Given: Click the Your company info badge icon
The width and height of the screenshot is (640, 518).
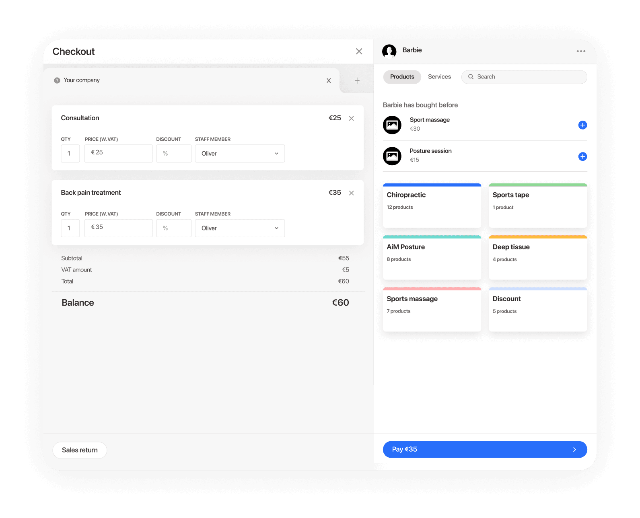Looking at the screenshot, I should coord(57,80).
